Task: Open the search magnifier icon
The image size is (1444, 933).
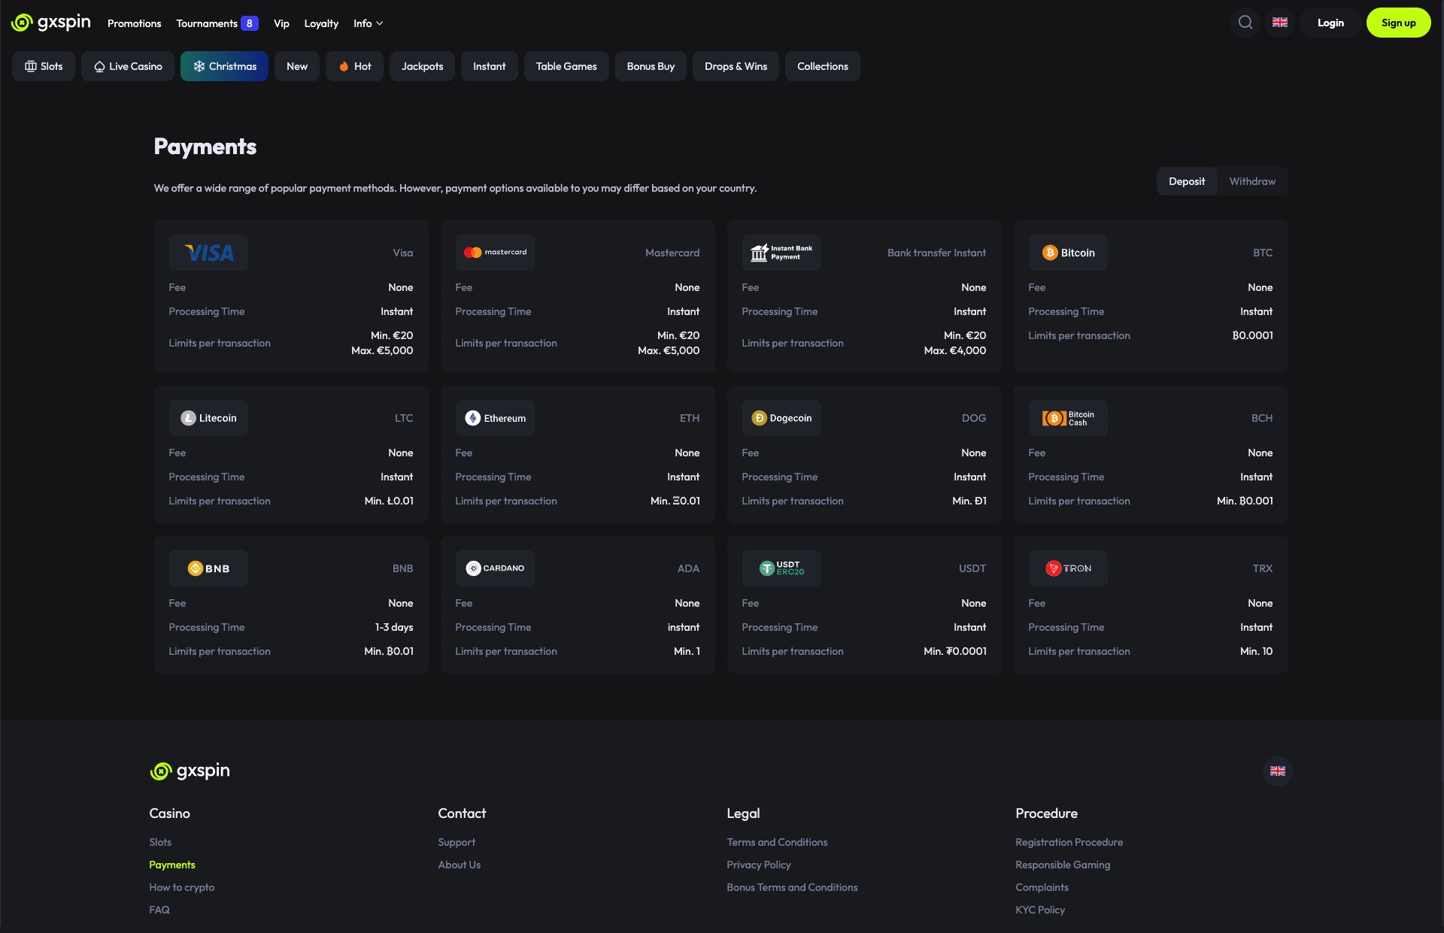Action: (x=1245, y=23)
